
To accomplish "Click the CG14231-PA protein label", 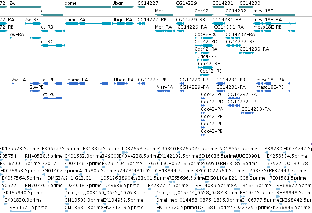I will (x=231, y=87).
